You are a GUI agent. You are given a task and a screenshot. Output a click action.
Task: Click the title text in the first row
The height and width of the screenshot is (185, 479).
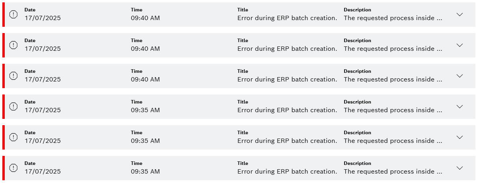(x=287, y=18)
